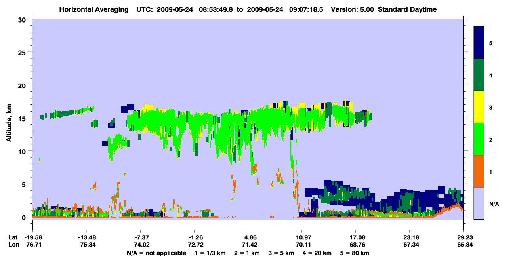Click the 'Lon' row label
Screen dimensions: 515x264
[x=14, y=245]
